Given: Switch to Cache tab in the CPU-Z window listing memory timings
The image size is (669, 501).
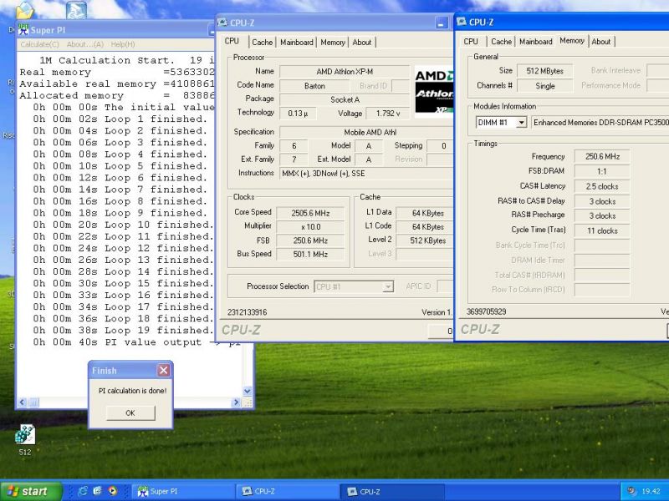Looking at the screenshot, I should (501, 41).
